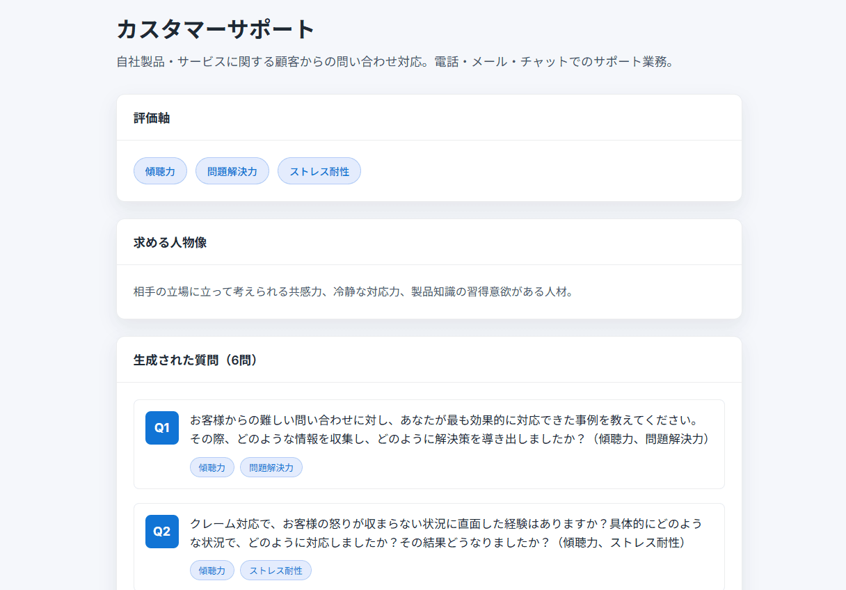Click the ストレス耐性 tag under question Q2

276,570
